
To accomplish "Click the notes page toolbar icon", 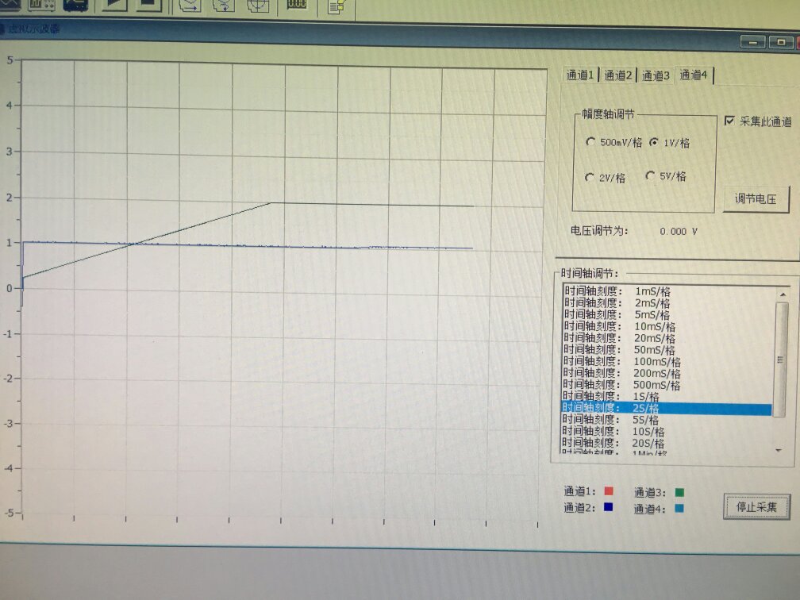I will click(x=337, y=6).
